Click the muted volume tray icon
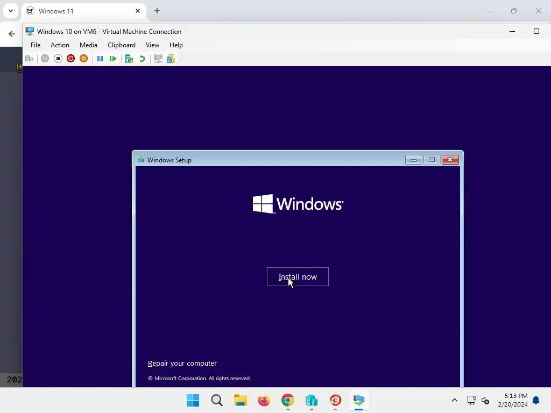Viewport: 551px width, 413px height. (x=485, y=400)
